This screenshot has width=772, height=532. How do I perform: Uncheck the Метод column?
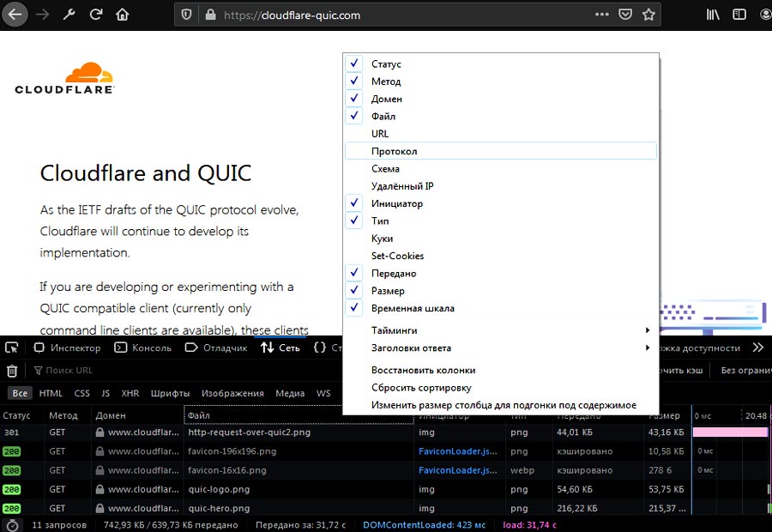(501, 82)
